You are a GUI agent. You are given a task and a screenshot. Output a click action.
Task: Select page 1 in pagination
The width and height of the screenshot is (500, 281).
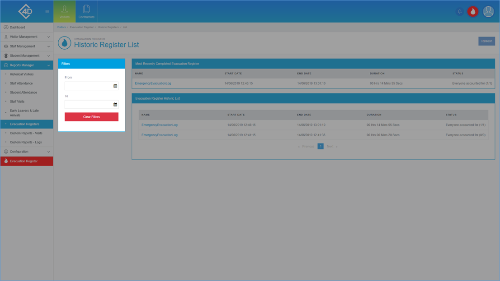[321, 147]
